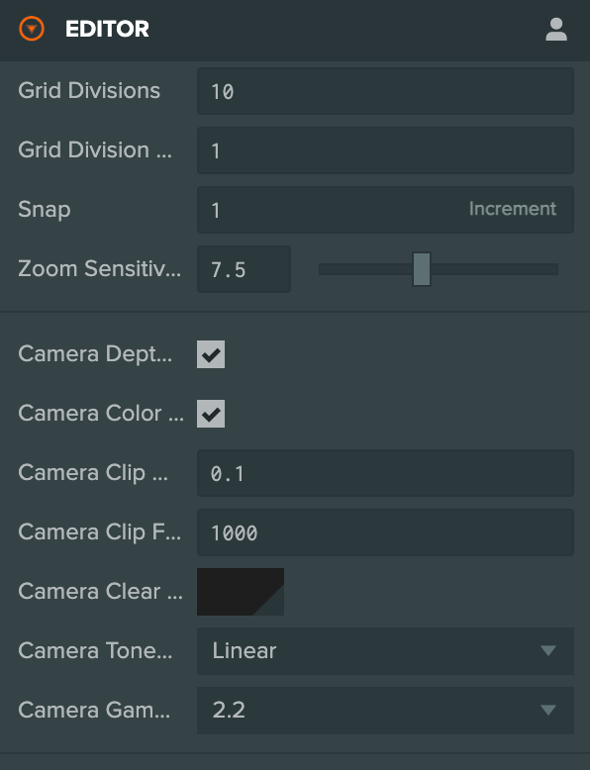This screenshot has height=770, width=590.
Task: Click the EDITOR panel header title
Action: 107,29
